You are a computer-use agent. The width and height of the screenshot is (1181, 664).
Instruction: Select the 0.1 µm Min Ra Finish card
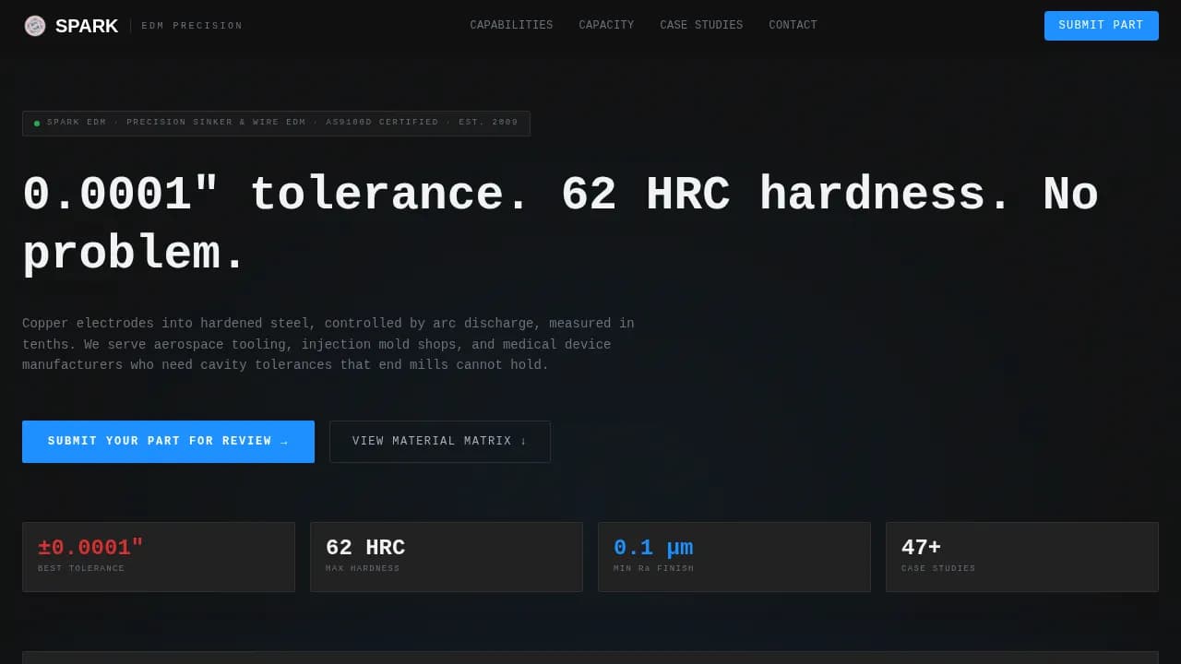pos(734,557)
